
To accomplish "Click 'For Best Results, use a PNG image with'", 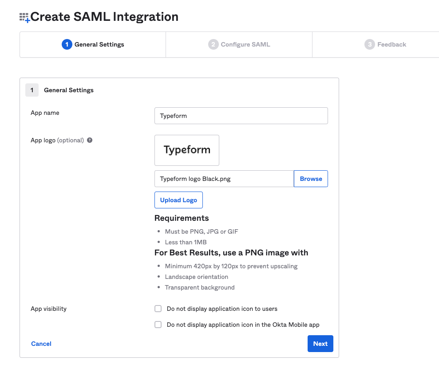I will pyautogui.click(x=231, y=253).
